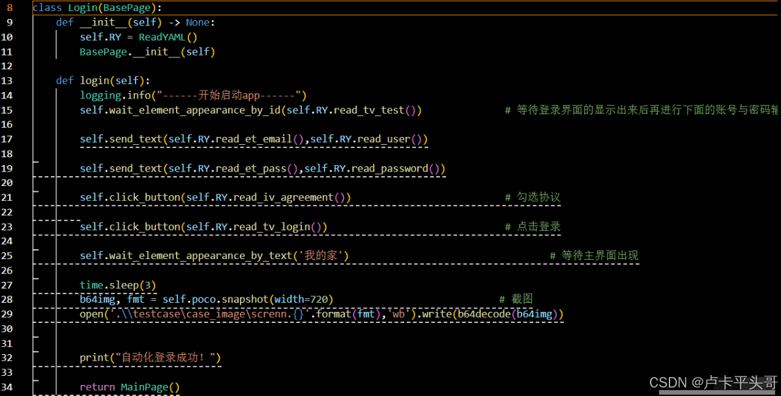The width and height of the screenshot is (781, 396).
Task: Click the "# 点击登录" comment
Action: click(x=533, y=227)
